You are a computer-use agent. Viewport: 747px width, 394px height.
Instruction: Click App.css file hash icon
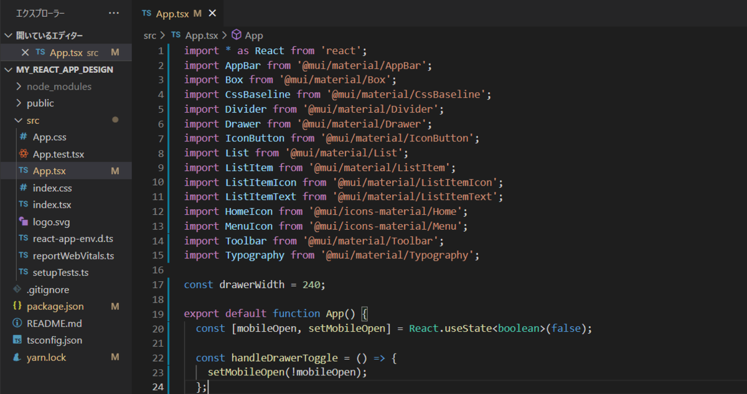coord(23,137)
